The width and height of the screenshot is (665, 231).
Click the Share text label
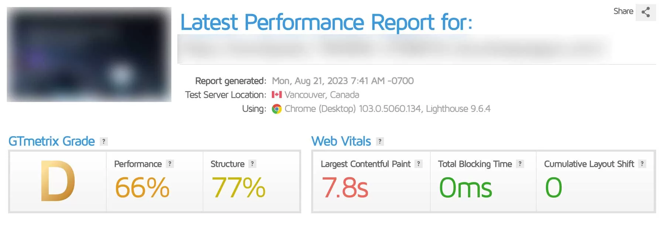coord(623,11)
